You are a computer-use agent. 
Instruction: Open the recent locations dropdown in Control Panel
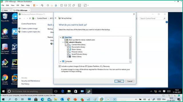click(27, 18)
